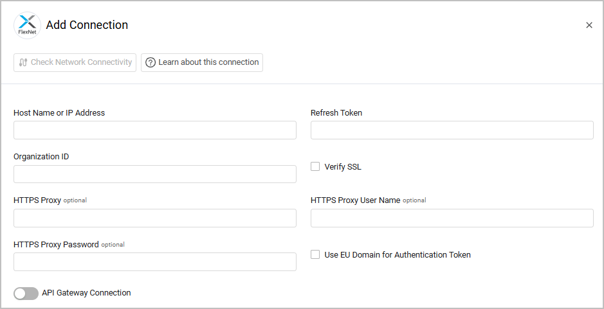This screenshot has height=309, width=604.
Task: Click the network connectivity arrows icon
Action: point(23,62)
